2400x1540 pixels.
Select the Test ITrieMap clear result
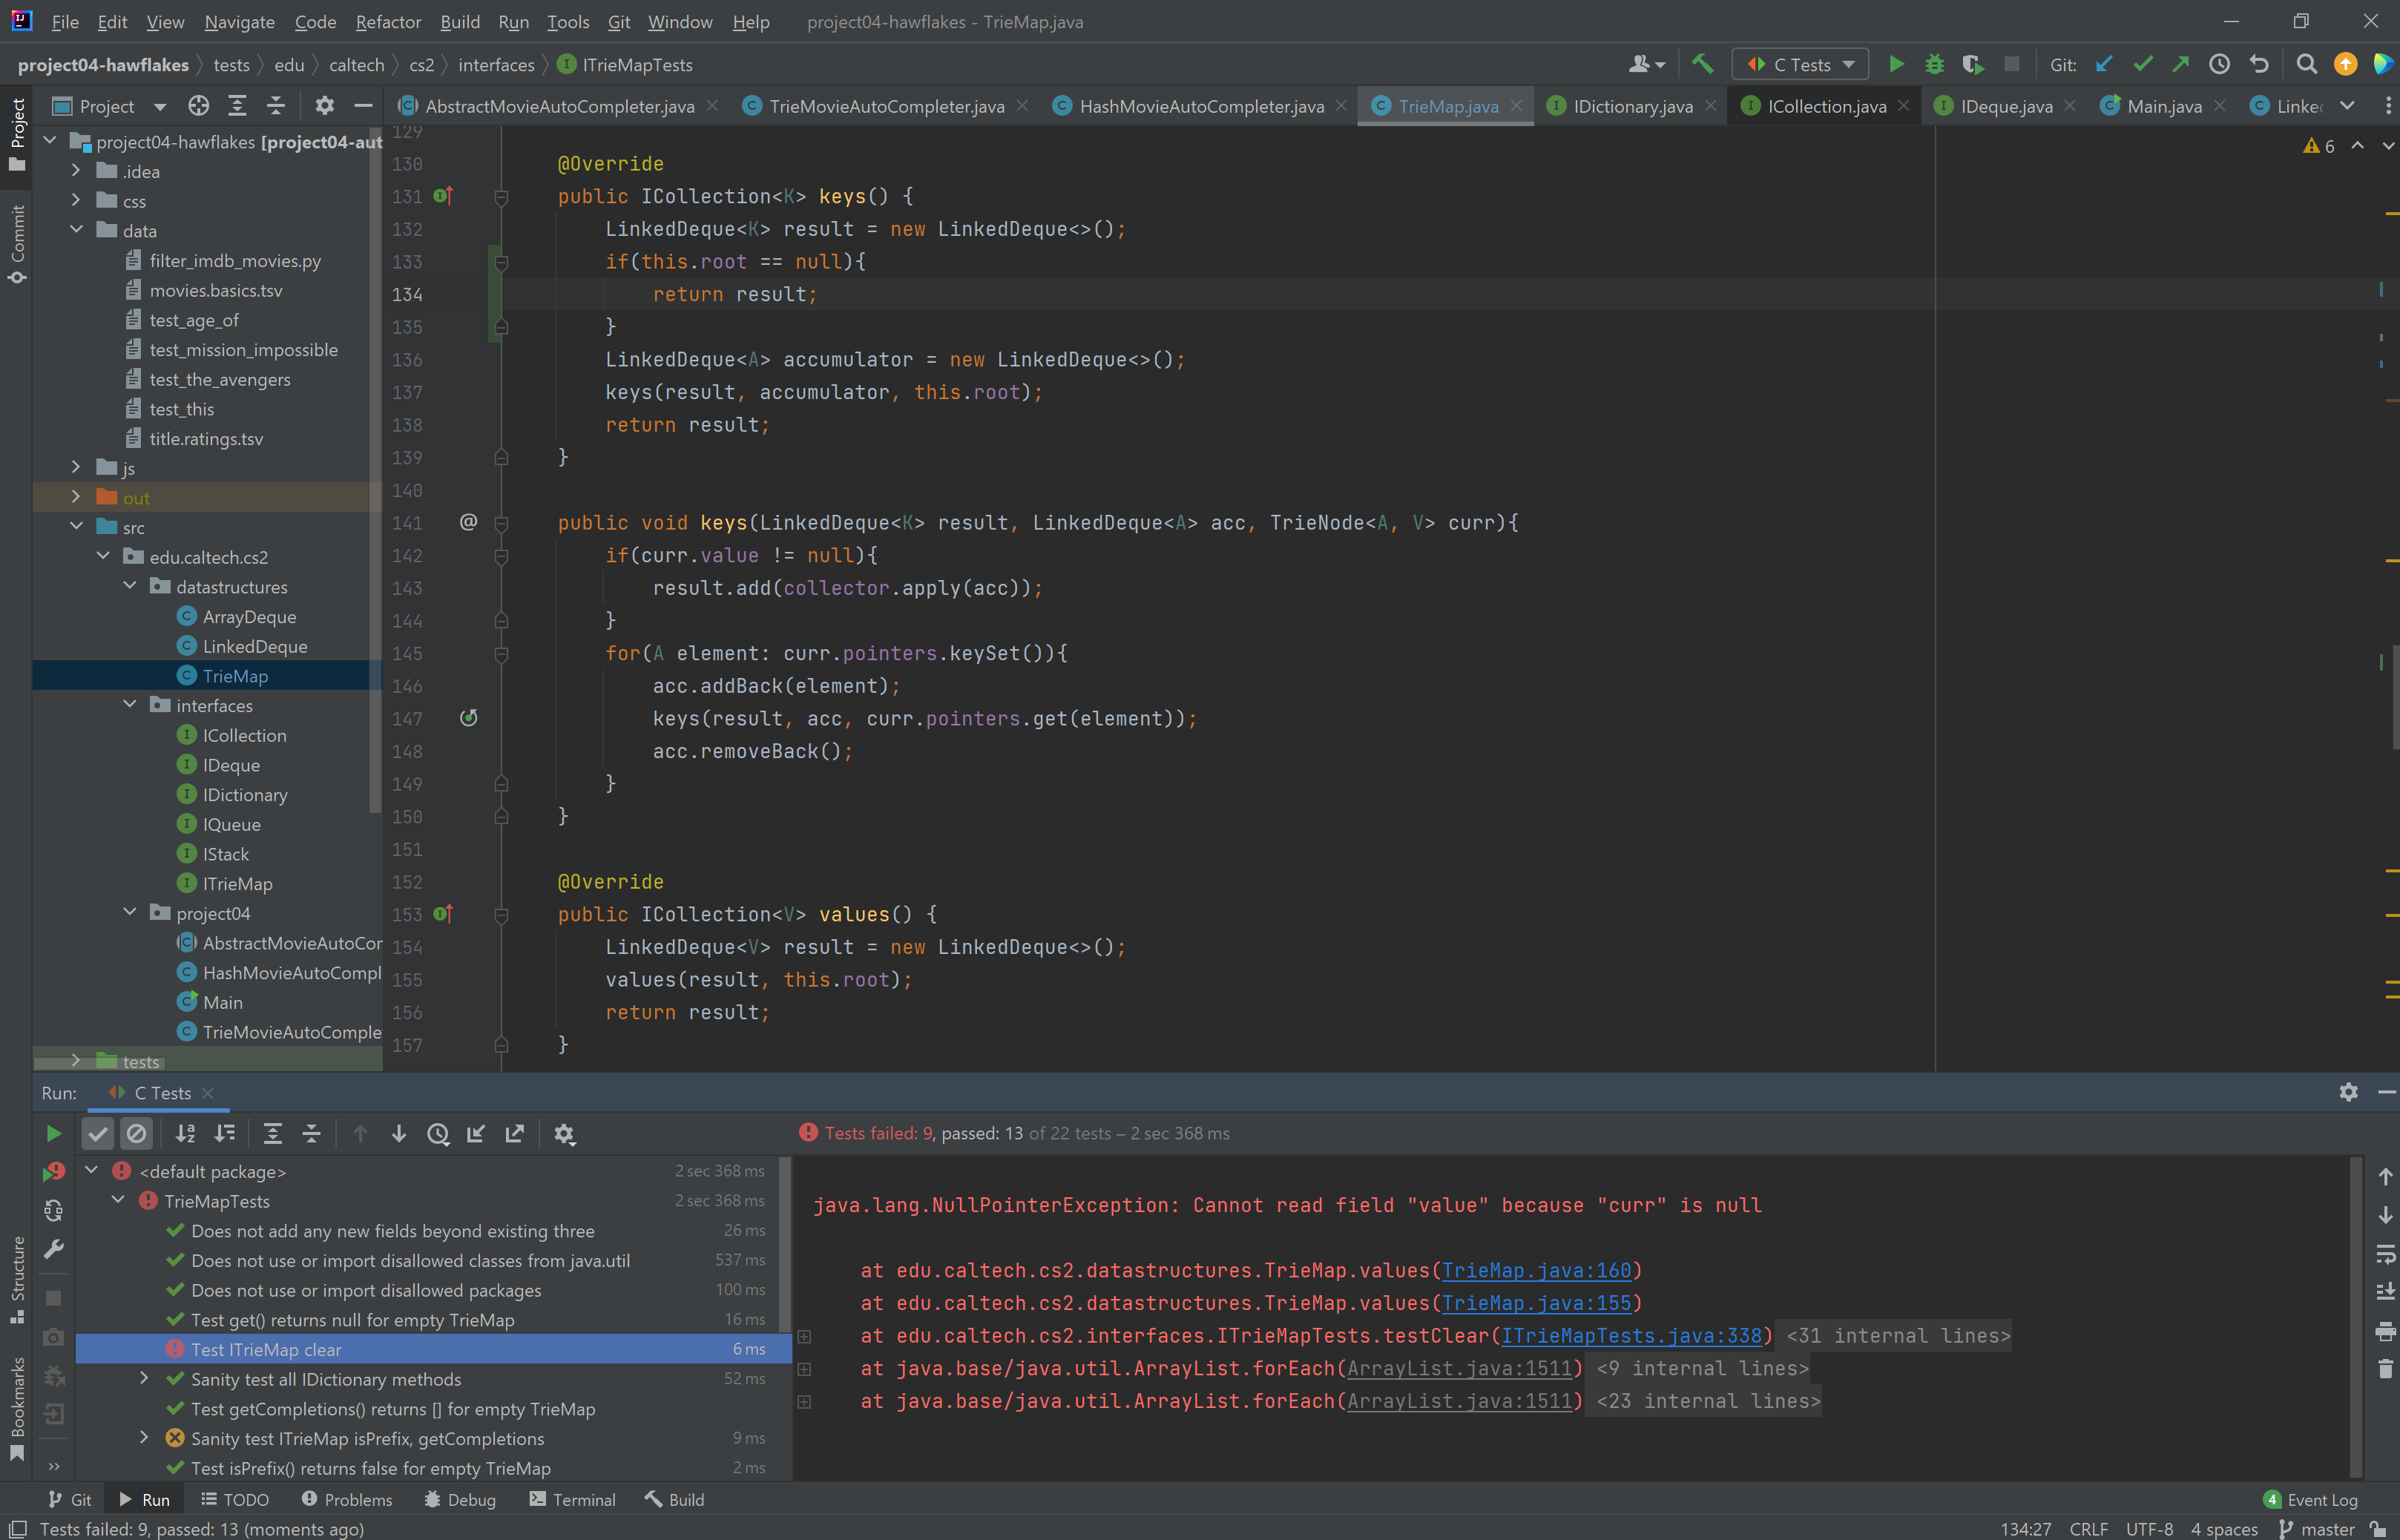[x=266, y=1350]
